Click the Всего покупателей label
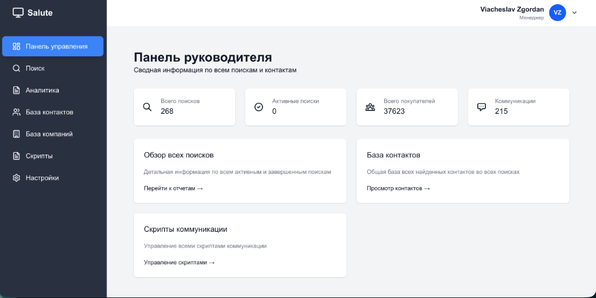Viewport: 596px width, 298px height. coord(409,101)
